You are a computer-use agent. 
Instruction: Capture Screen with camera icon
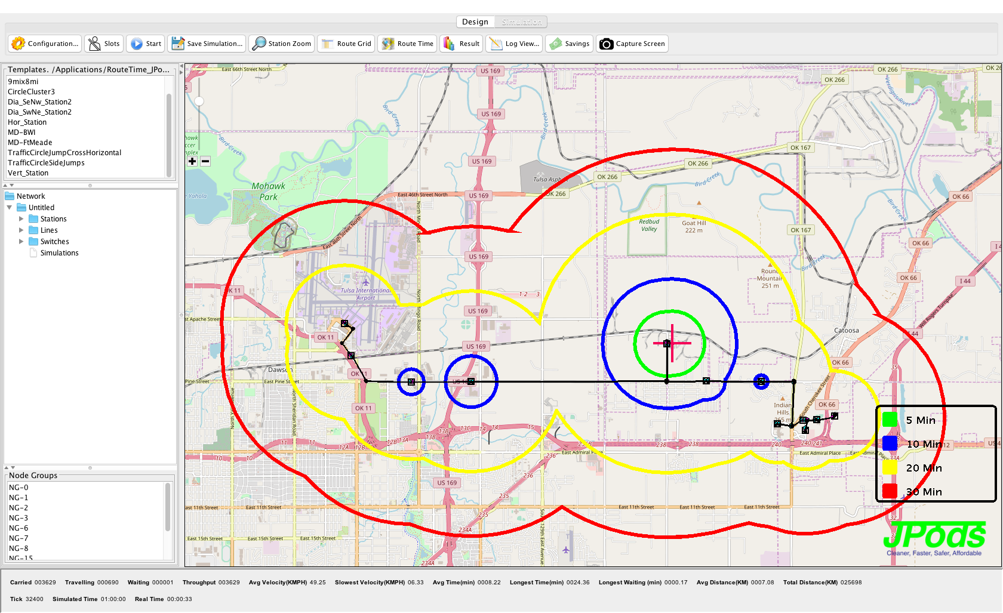(632, 44)
